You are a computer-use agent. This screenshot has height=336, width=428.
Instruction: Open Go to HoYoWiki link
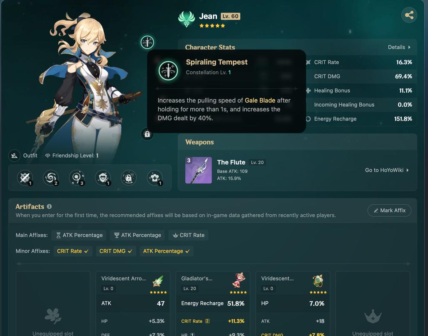pyautogui.click(x=387, y=170)
